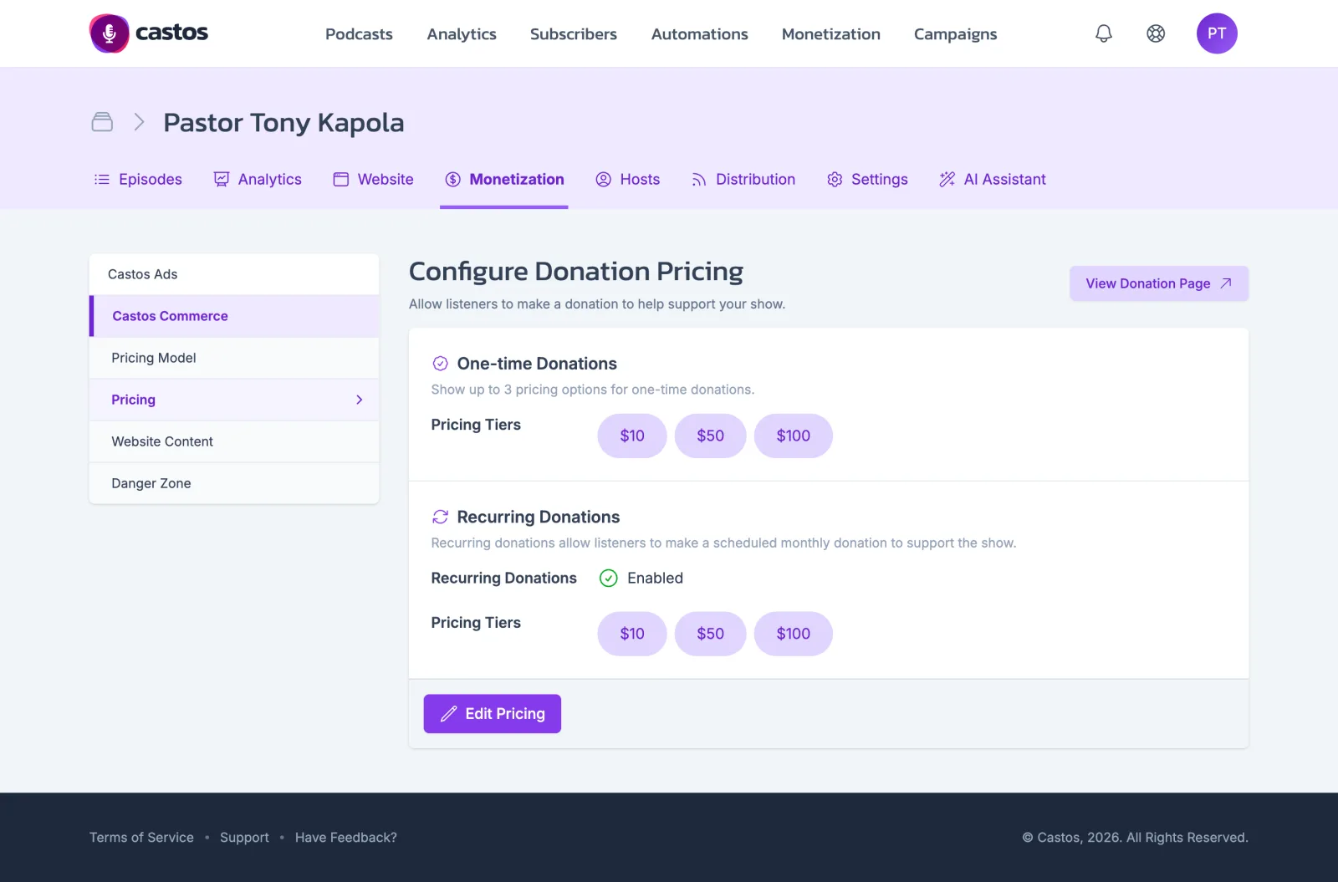Click the recurring $50 pricing tier

(711, 634)
